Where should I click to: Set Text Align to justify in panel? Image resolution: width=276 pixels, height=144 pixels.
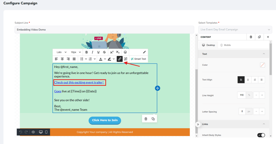coord(262,80)
